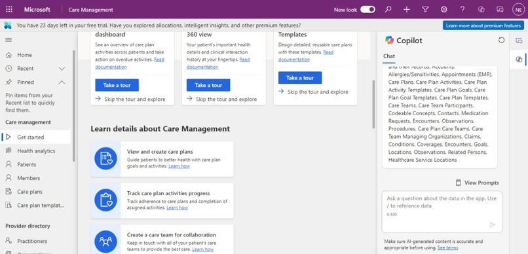Open Patients in sidebar

point(27,164)
